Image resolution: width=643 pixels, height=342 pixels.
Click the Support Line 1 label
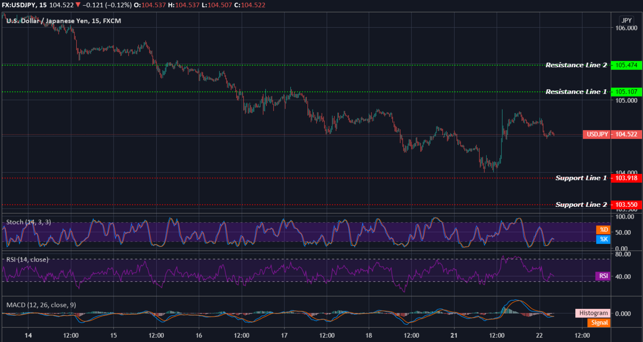581,178
